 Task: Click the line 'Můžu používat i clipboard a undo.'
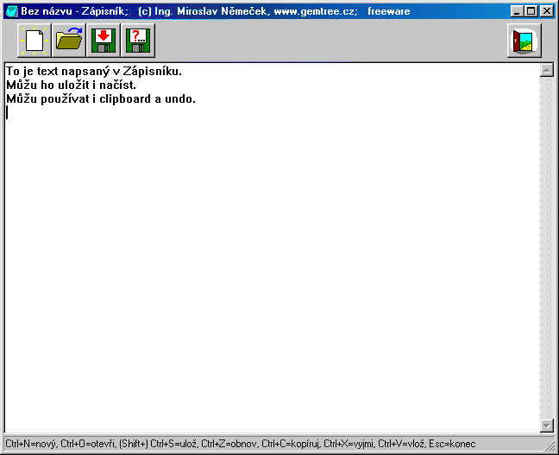click(101, 98)
